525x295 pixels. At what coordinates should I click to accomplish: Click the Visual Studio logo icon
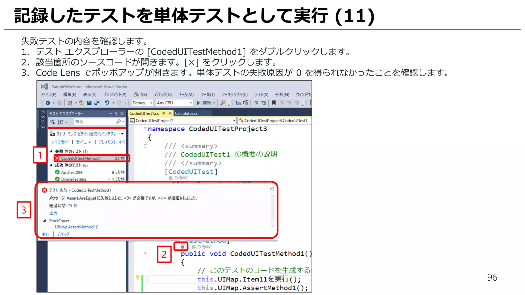(44, 87)
